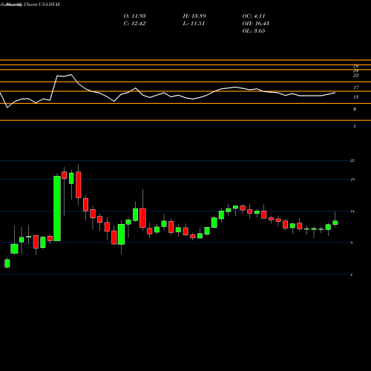
Task: Click the '1' label on the indicator axis
Action: coord(355,126)
